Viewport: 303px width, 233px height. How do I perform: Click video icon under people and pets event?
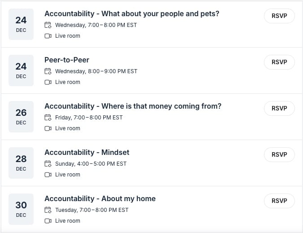point(48,36)
